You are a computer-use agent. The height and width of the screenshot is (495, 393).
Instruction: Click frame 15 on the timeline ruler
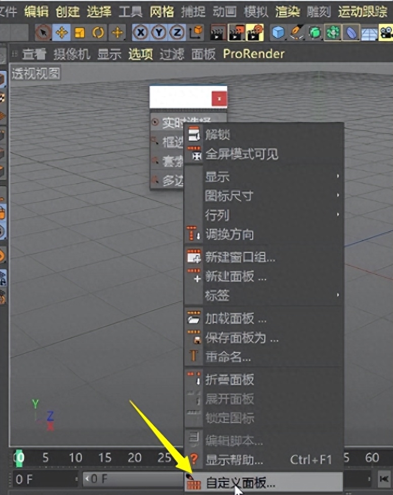(104, 458)
